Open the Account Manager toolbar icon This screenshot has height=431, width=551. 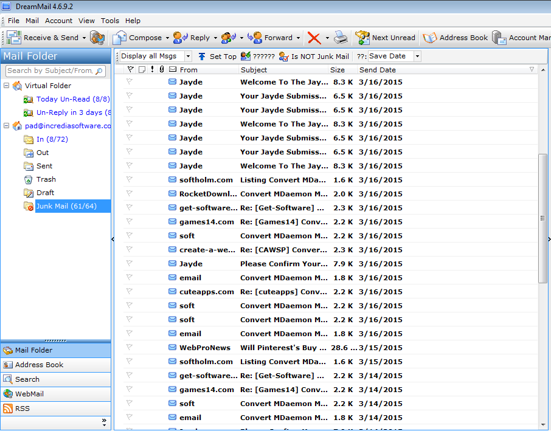click(499, 38)
